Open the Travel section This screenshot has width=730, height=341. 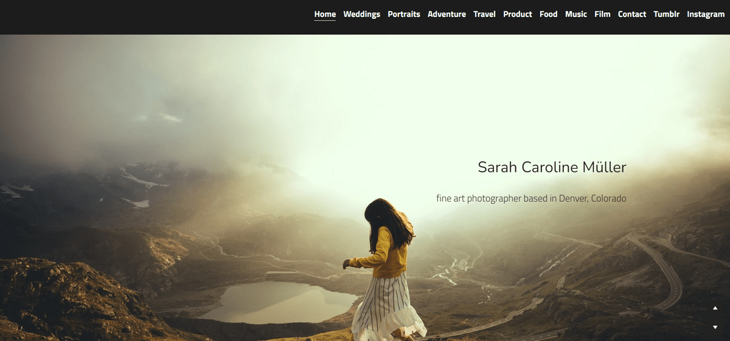pyautogui.click(x=484, y=14)
